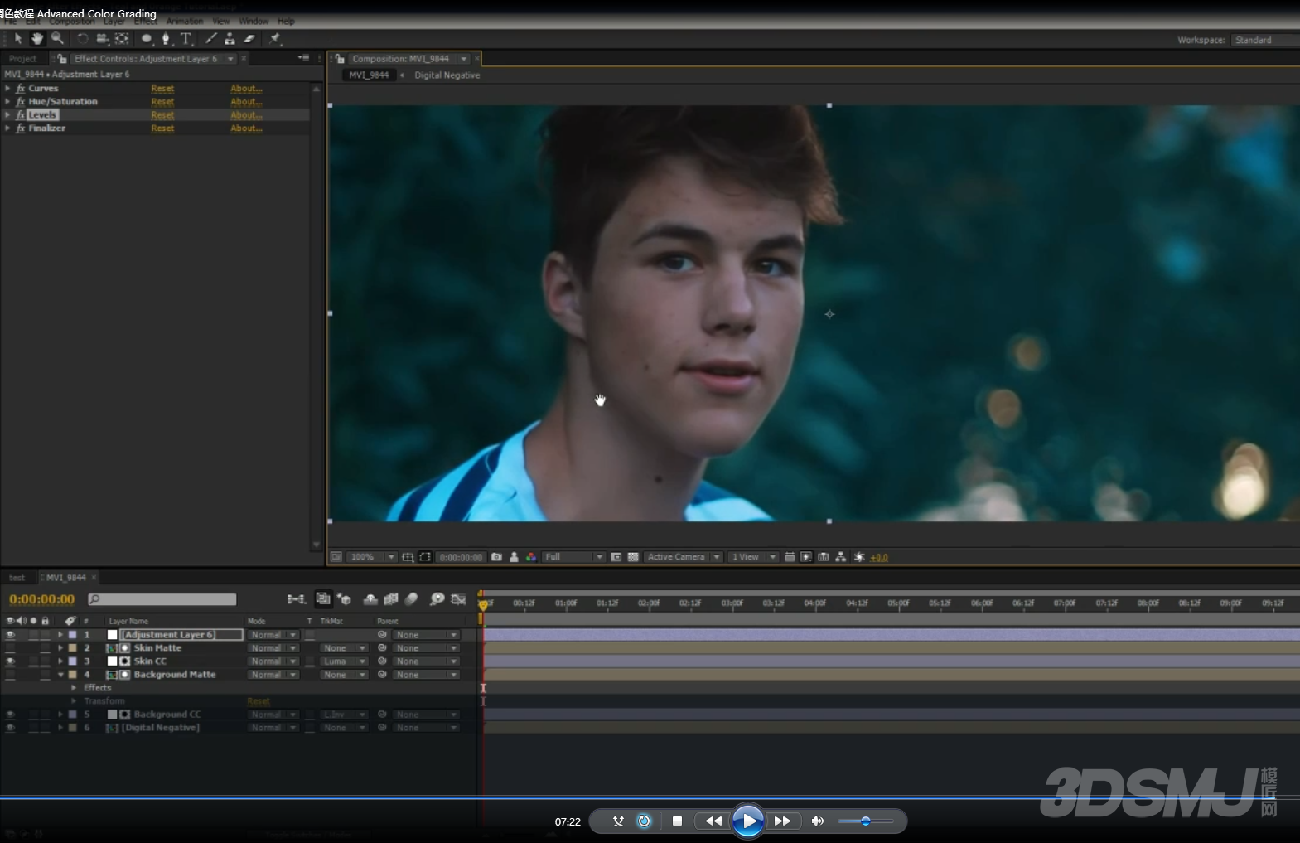The image size is (1300, 843).
Task: Toggle the transparency grid icon
Action: (x=633, y=557)
